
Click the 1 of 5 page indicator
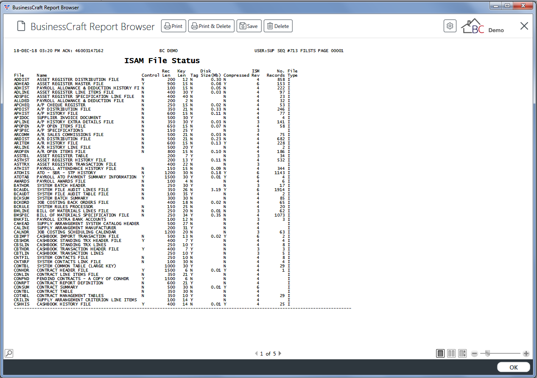point(268,353)
